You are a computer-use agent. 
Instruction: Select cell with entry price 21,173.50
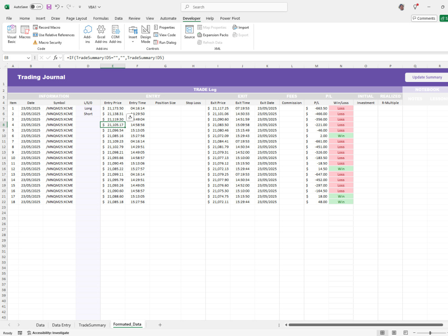click(112, 108)
